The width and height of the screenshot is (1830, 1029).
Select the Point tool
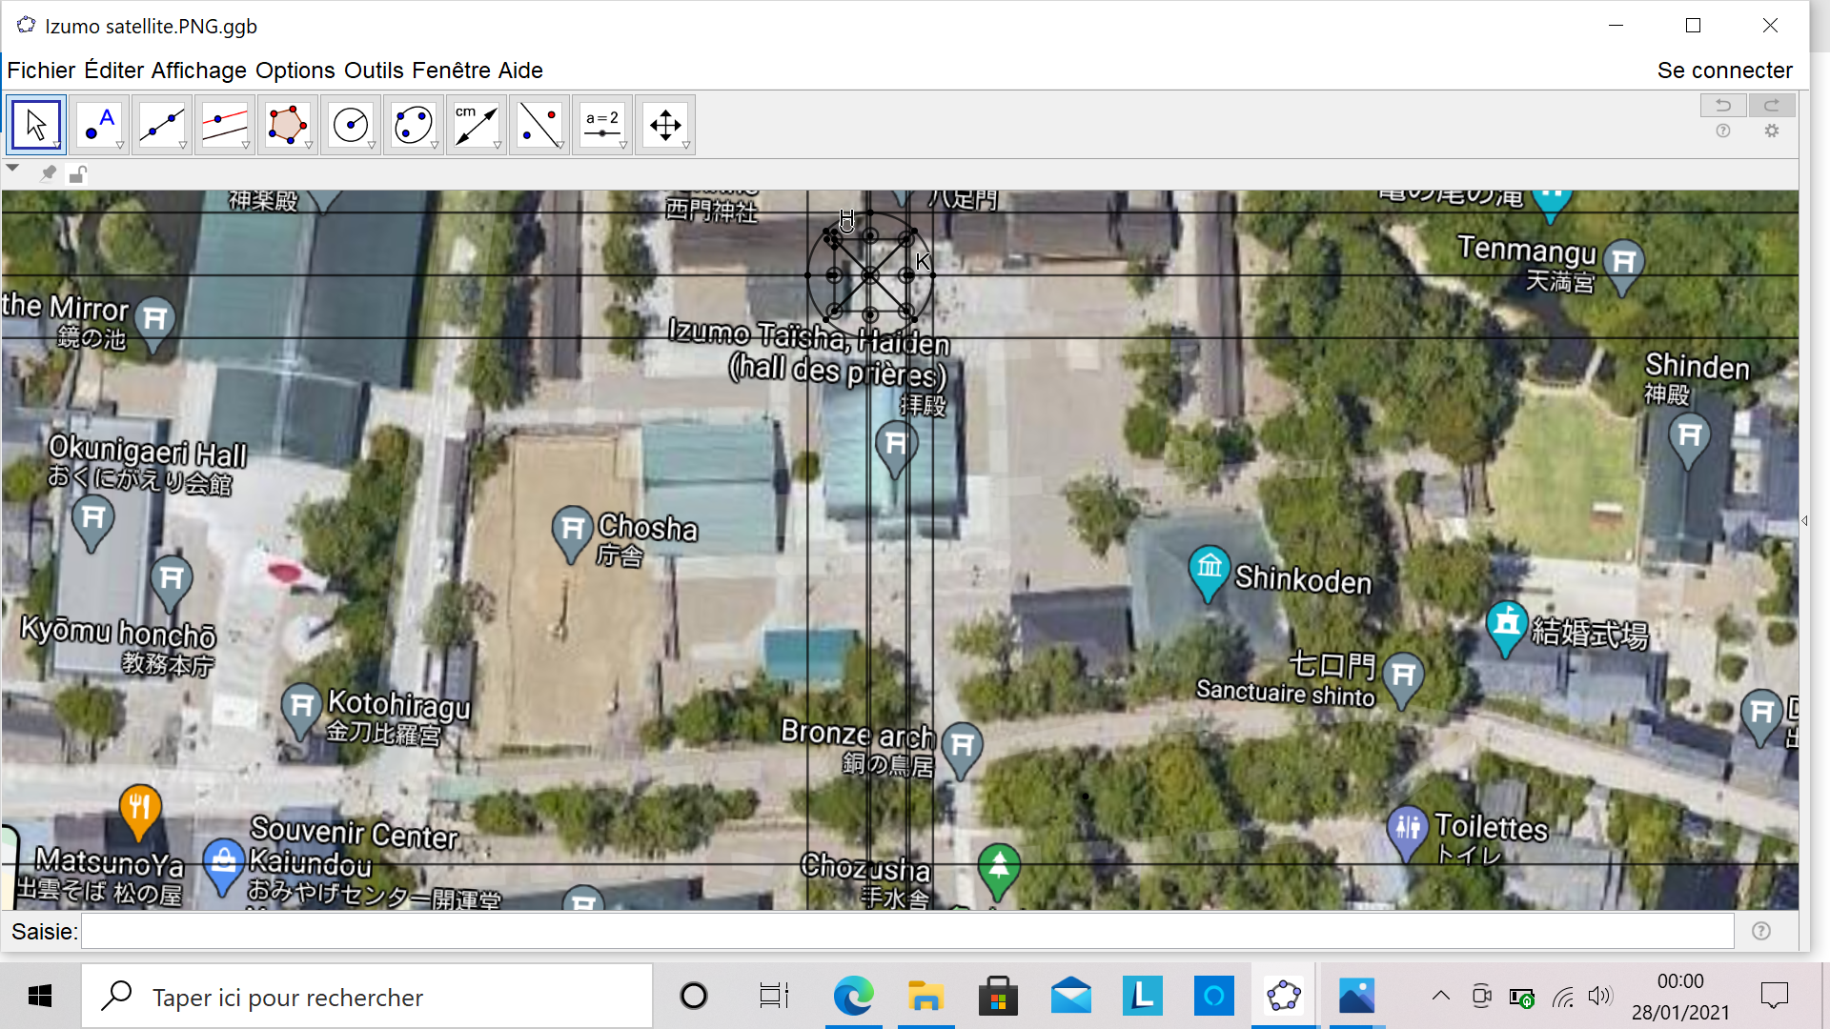(x=99, y=125)
